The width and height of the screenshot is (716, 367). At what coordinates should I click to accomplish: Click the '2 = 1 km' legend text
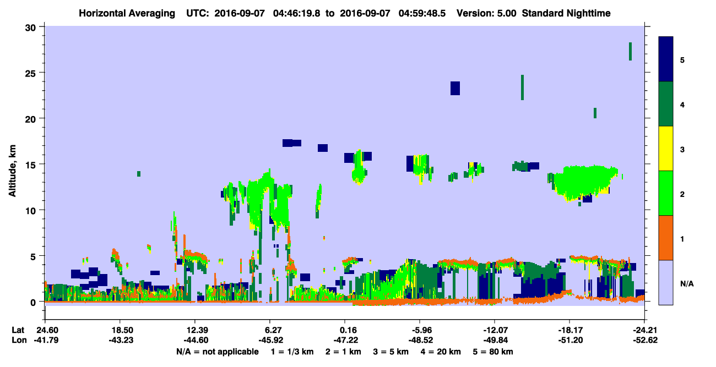[342, 352]
